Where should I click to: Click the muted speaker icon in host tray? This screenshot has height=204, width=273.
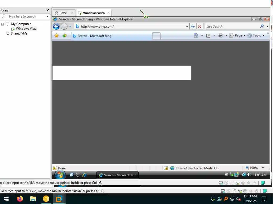pos(238,199)
